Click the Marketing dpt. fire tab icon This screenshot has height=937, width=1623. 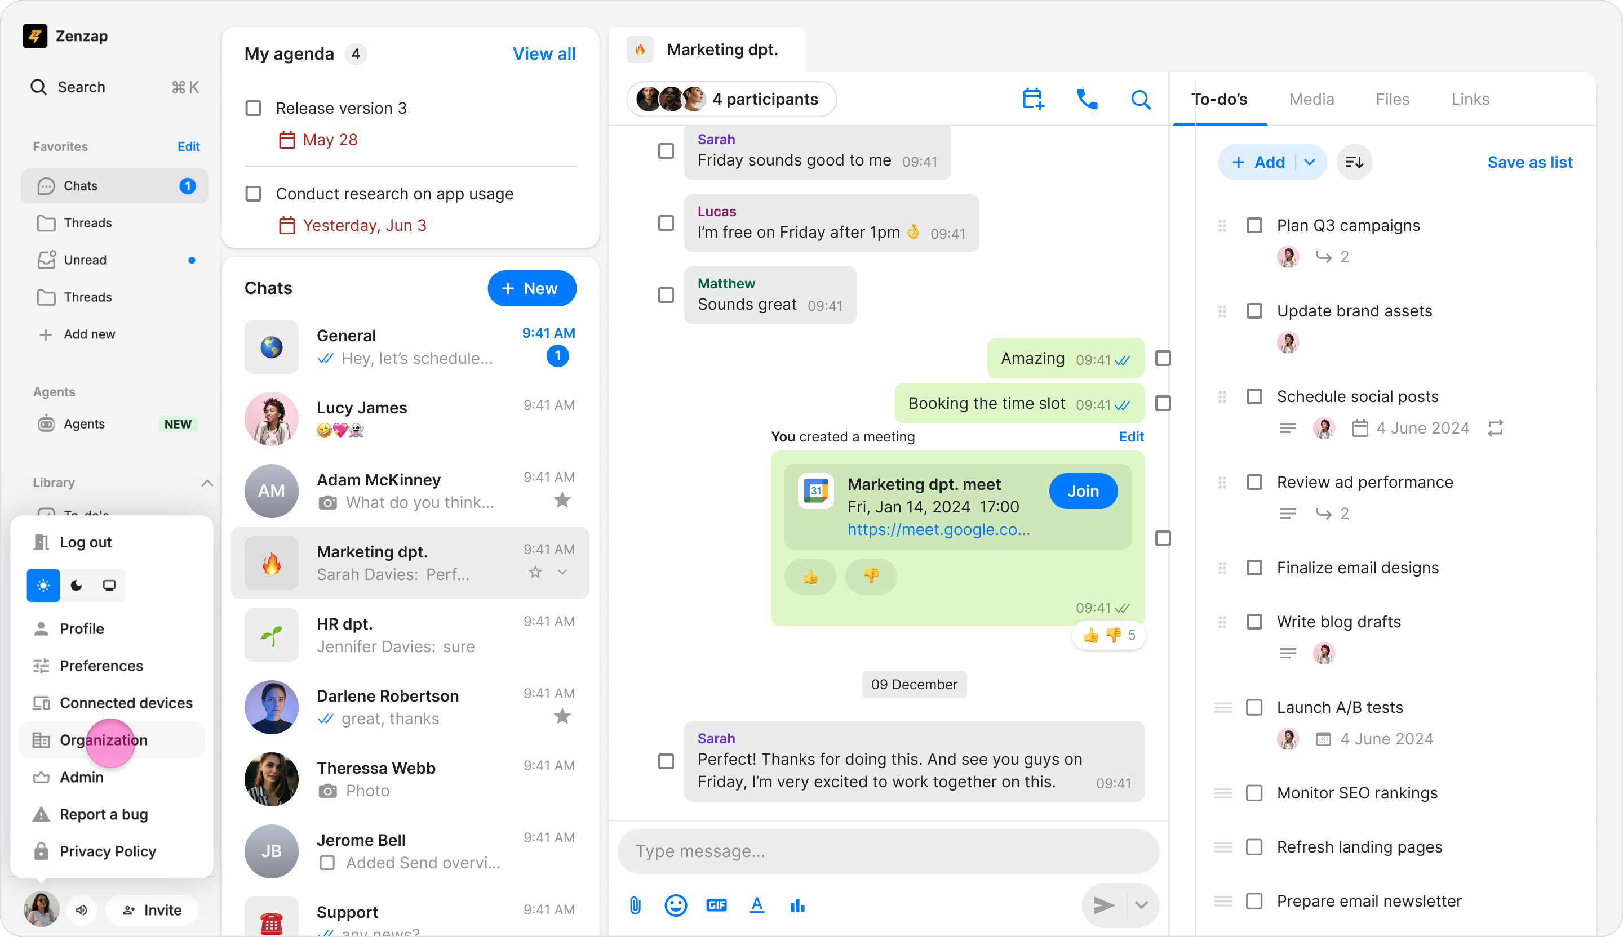pyautogui.click(x=640, y=50)
